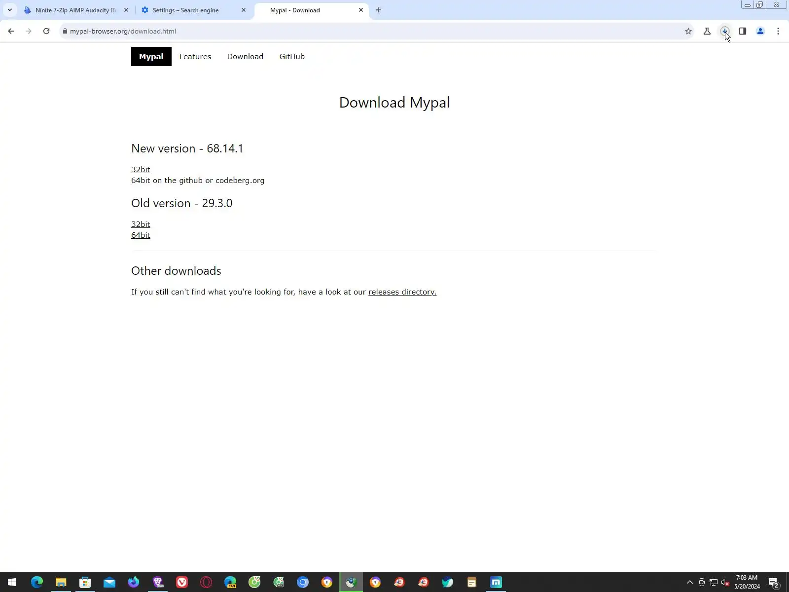789x592 pixels.
Task: Launch Firefox from the taskbar
Action: (133, 582)
